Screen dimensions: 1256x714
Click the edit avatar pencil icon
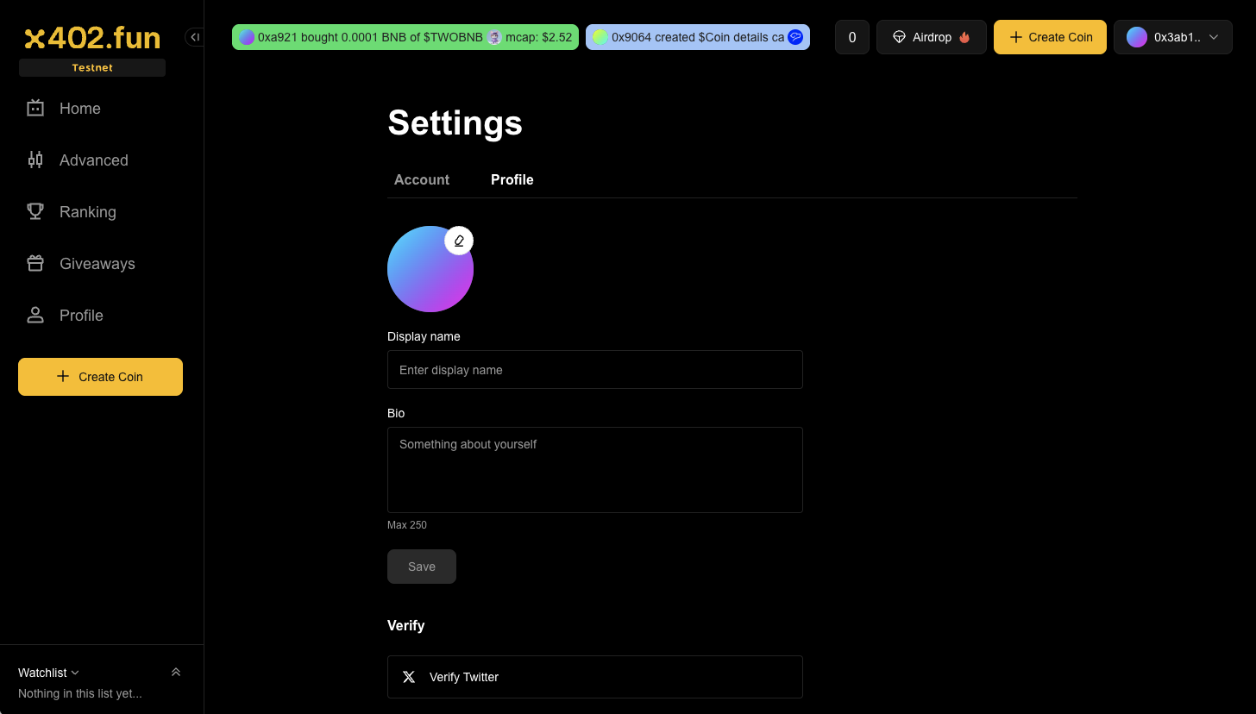tap(459, 241)
